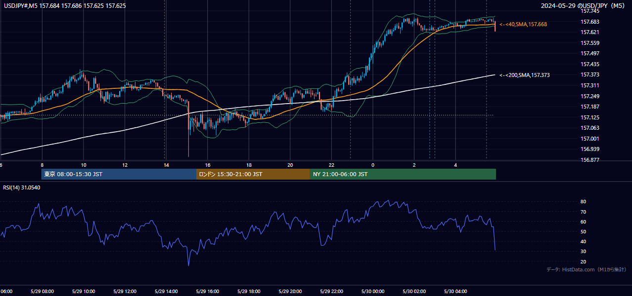Click the 5/29 18:00 time axis label
The height and width of the screenshot is (296, 632).
coord(249,292)
